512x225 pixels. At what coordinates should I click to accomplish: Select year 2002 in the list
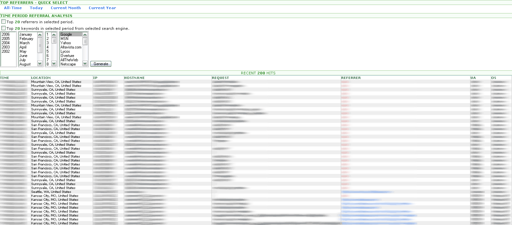pos(8,51)
